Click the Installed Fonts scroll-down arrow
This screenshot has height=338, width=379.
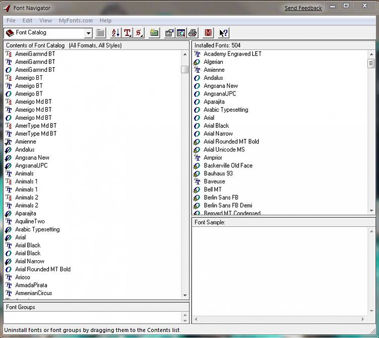point(371,211)
